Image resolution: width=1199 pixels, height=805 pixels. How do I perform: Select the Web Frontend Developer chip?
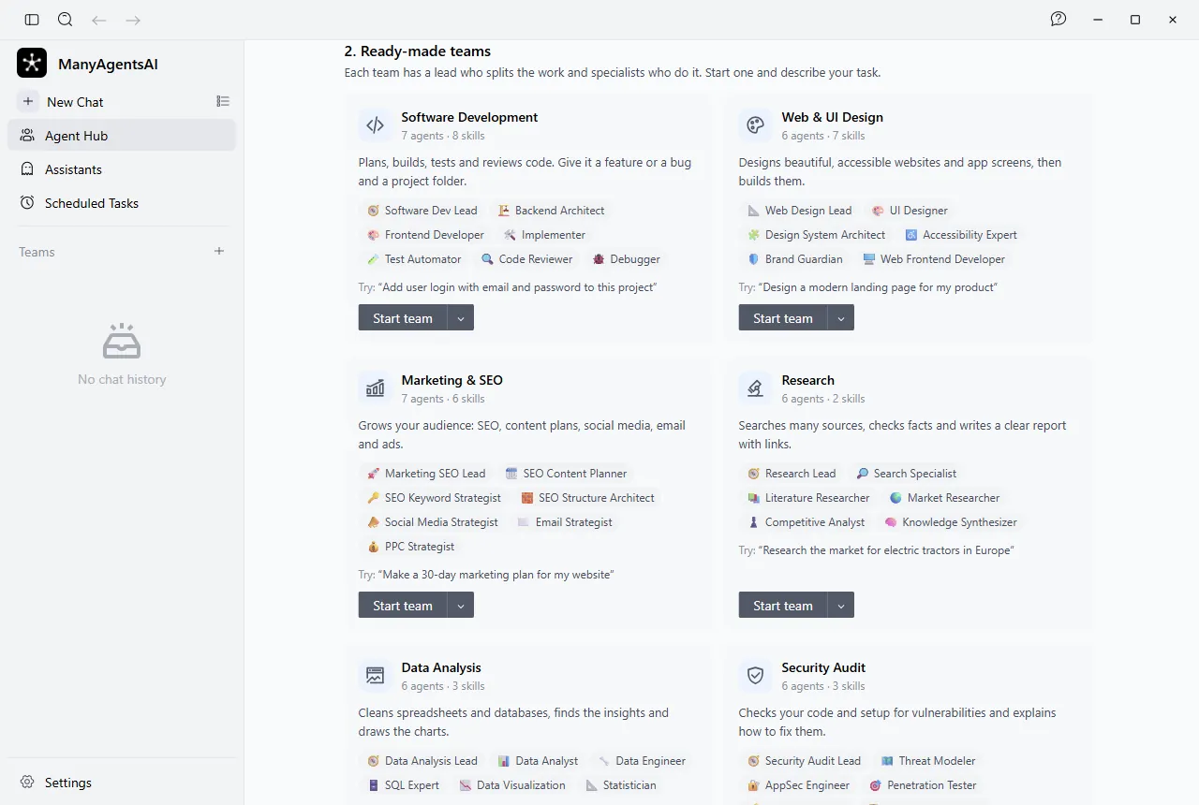[x=934, y=259]
